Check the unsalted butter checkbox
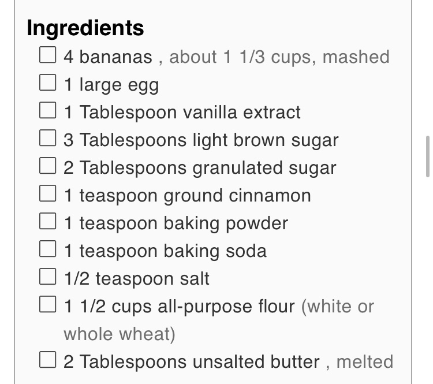 48,361
